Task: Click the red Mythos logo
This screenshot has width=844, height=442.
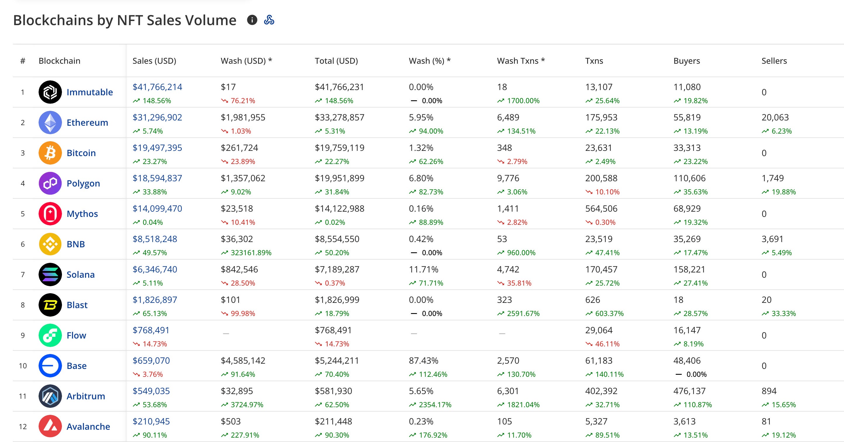Action: (x=50, y=214)
